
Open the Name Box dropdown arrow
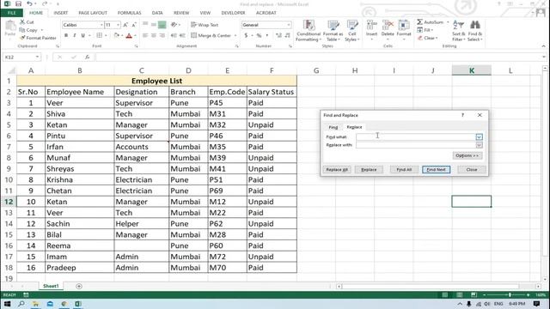click(x=37, y=58)
